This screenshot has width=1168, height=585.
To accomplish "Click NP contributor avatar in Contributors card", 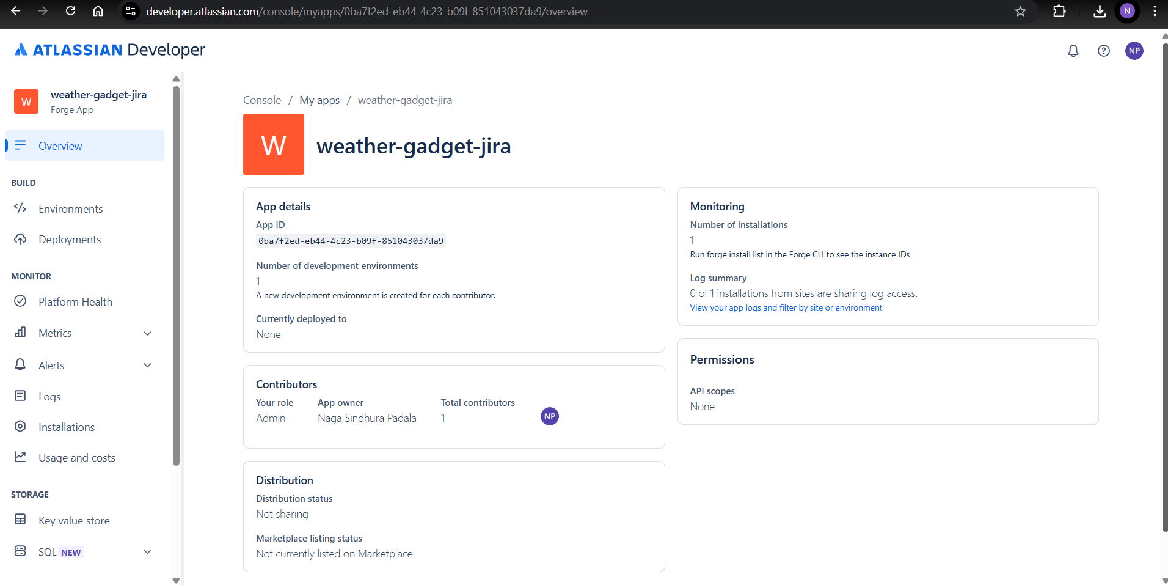I will [550, 416].
